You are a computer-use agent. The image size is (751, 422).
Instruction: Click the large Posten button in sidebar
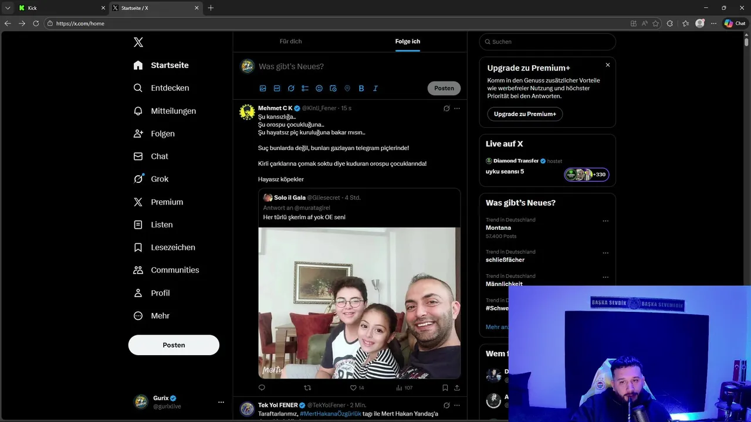click(174, 345)
